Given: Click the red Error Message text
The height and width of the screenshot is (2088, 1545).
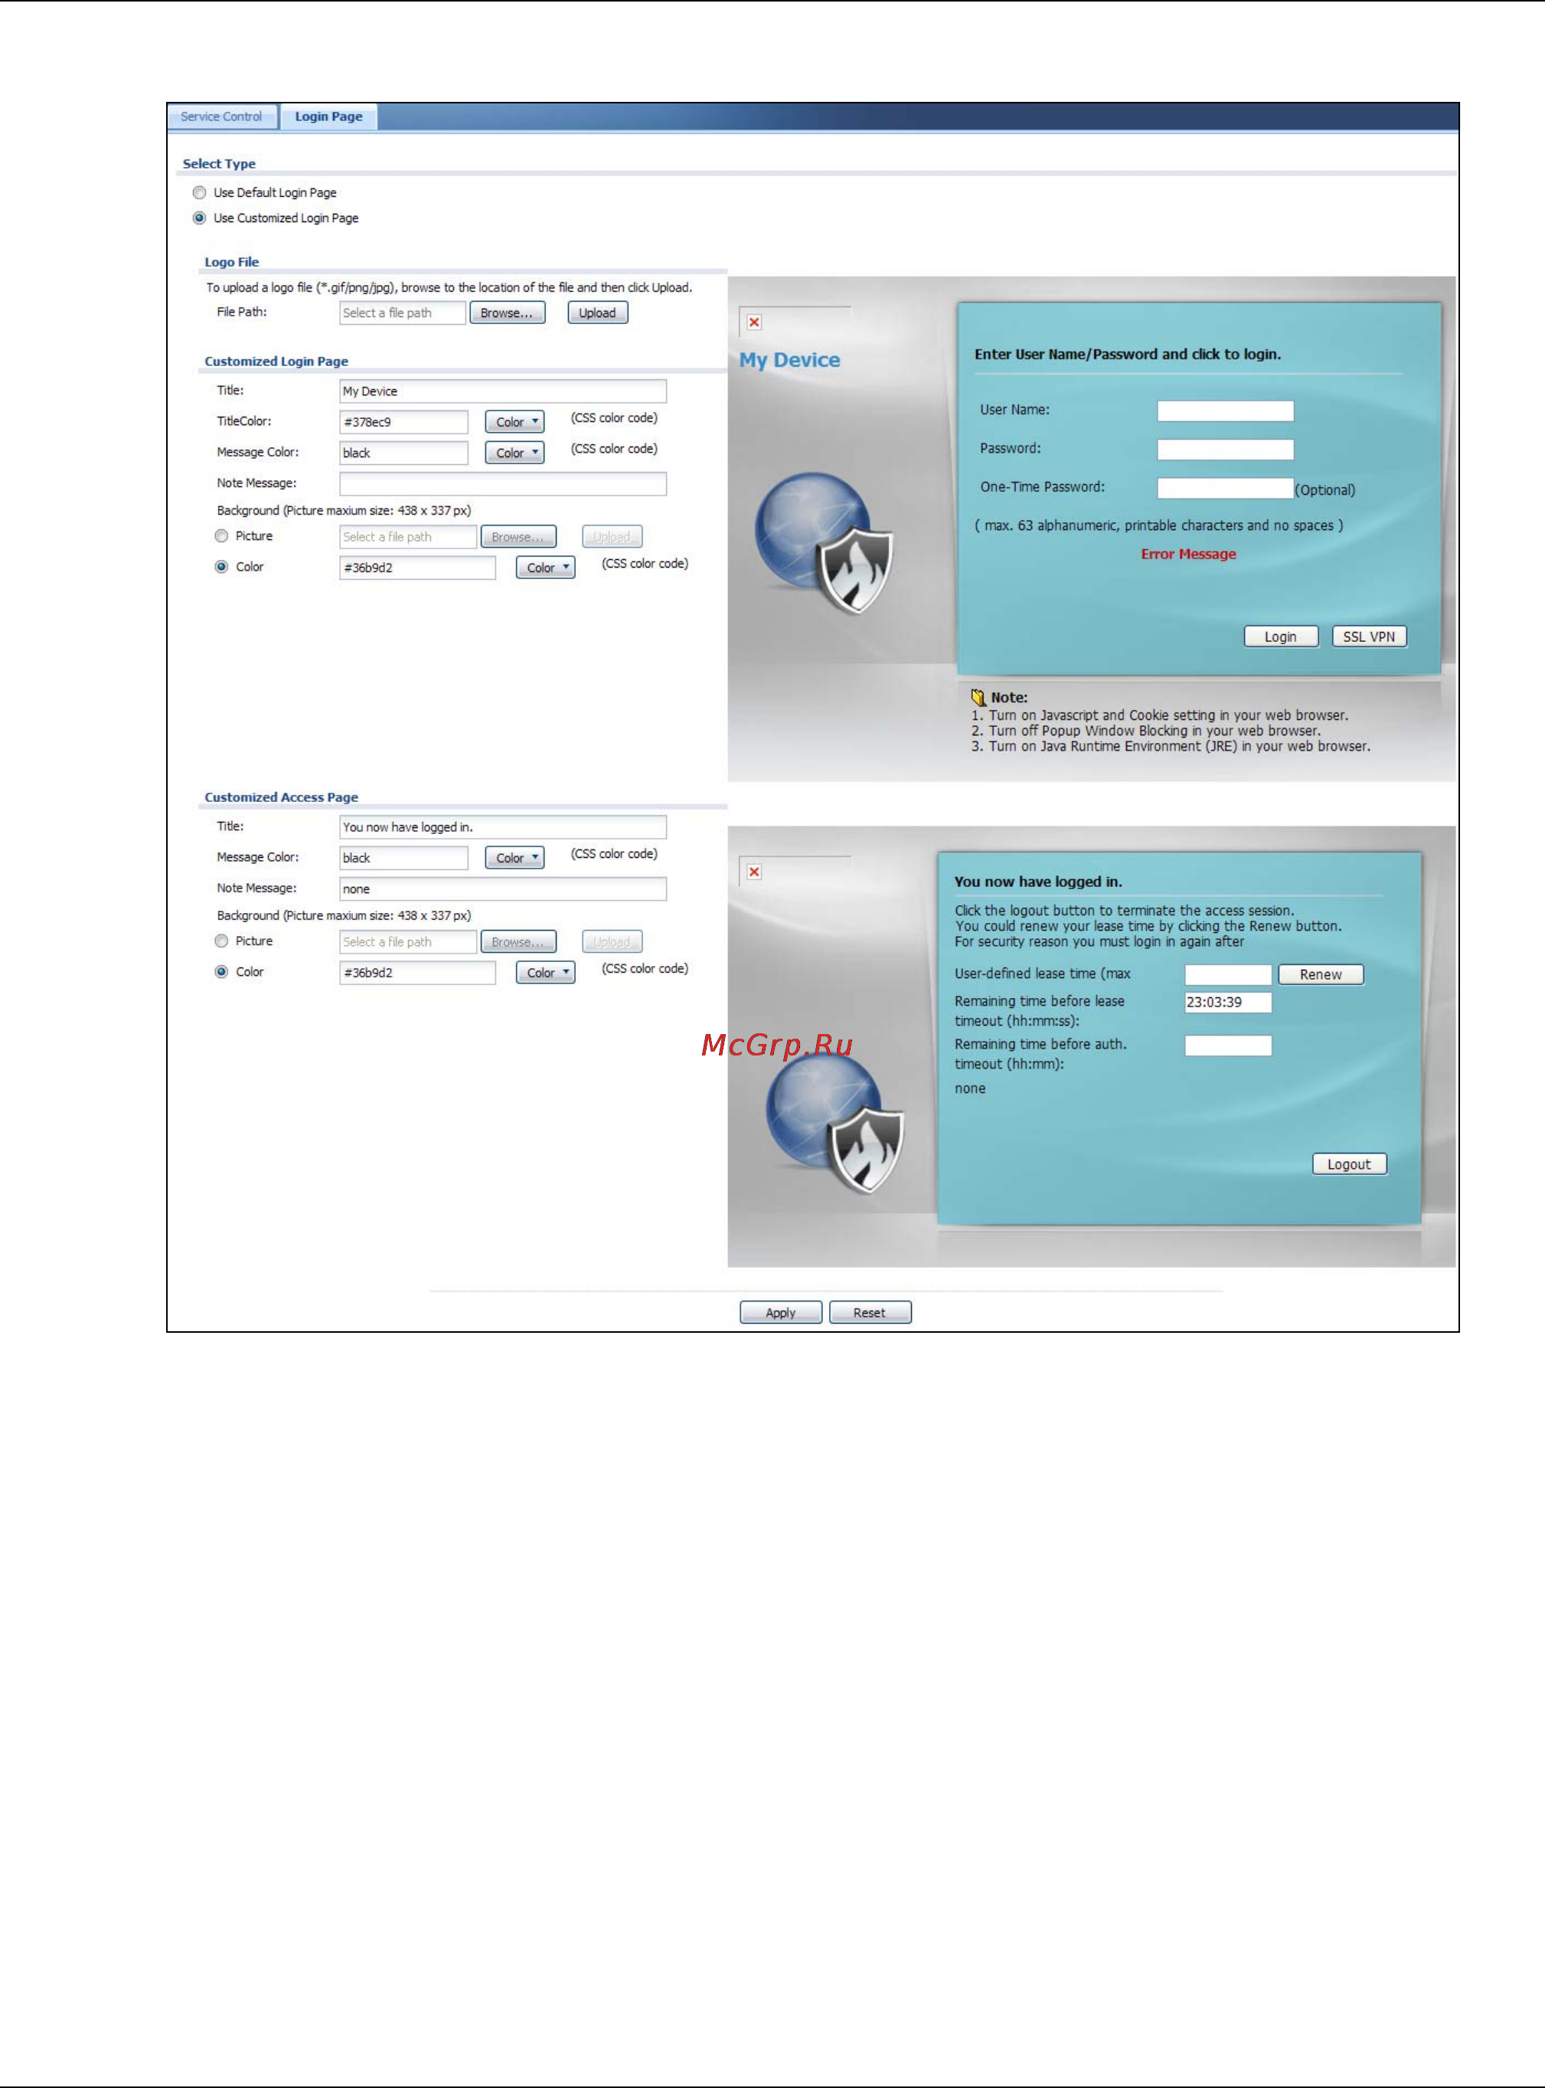Looking at the screenshot, I should (1189, 554).
